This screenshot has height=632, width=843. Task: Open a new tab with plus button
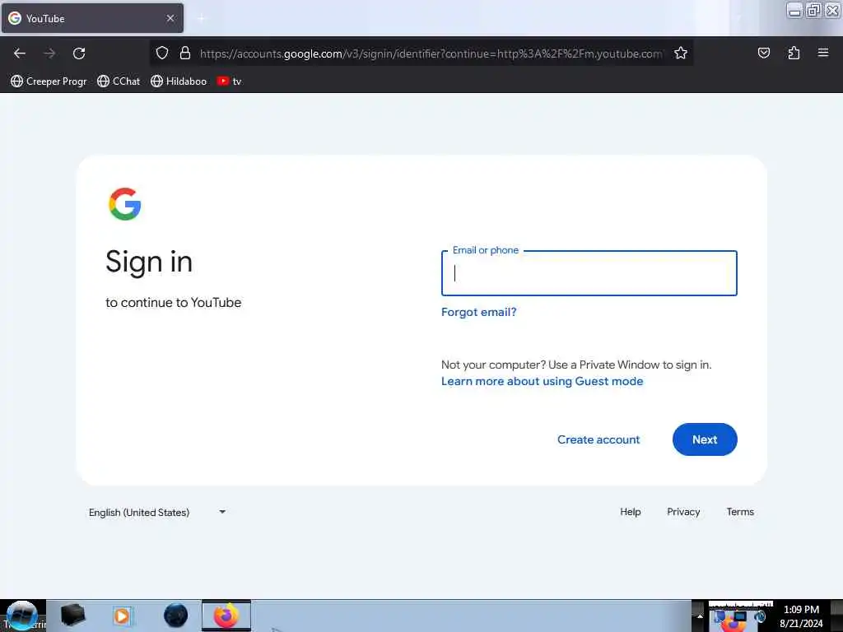click(202, 19)
